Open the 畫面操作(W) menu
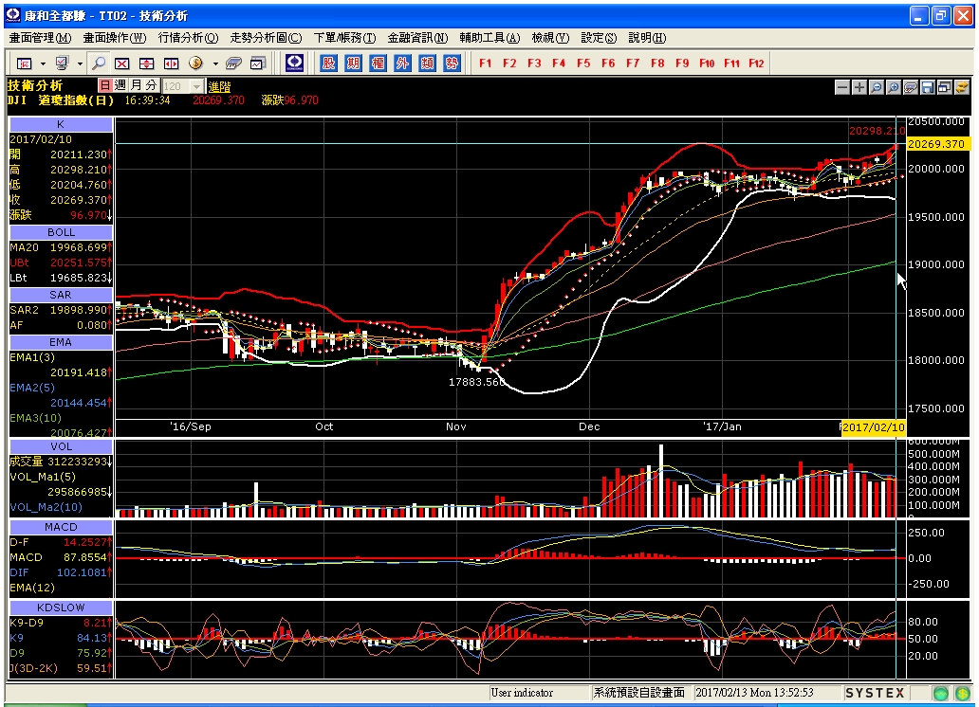The height and width of the screenshot is (707, 979). (x=115, y=38)
